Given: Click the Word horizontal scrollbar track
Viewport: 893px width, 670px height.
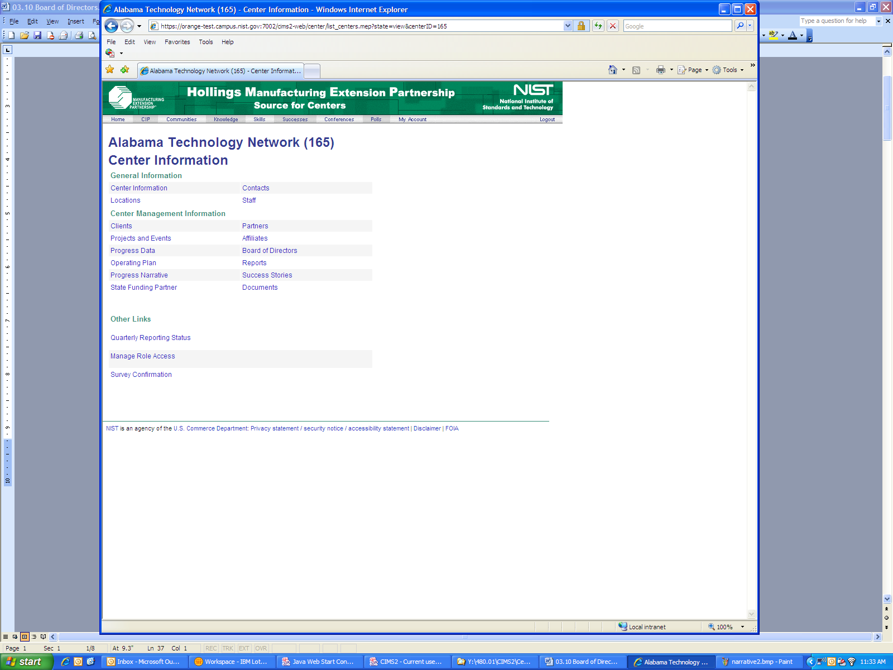Looking at the screenshot, I should 465,636.
